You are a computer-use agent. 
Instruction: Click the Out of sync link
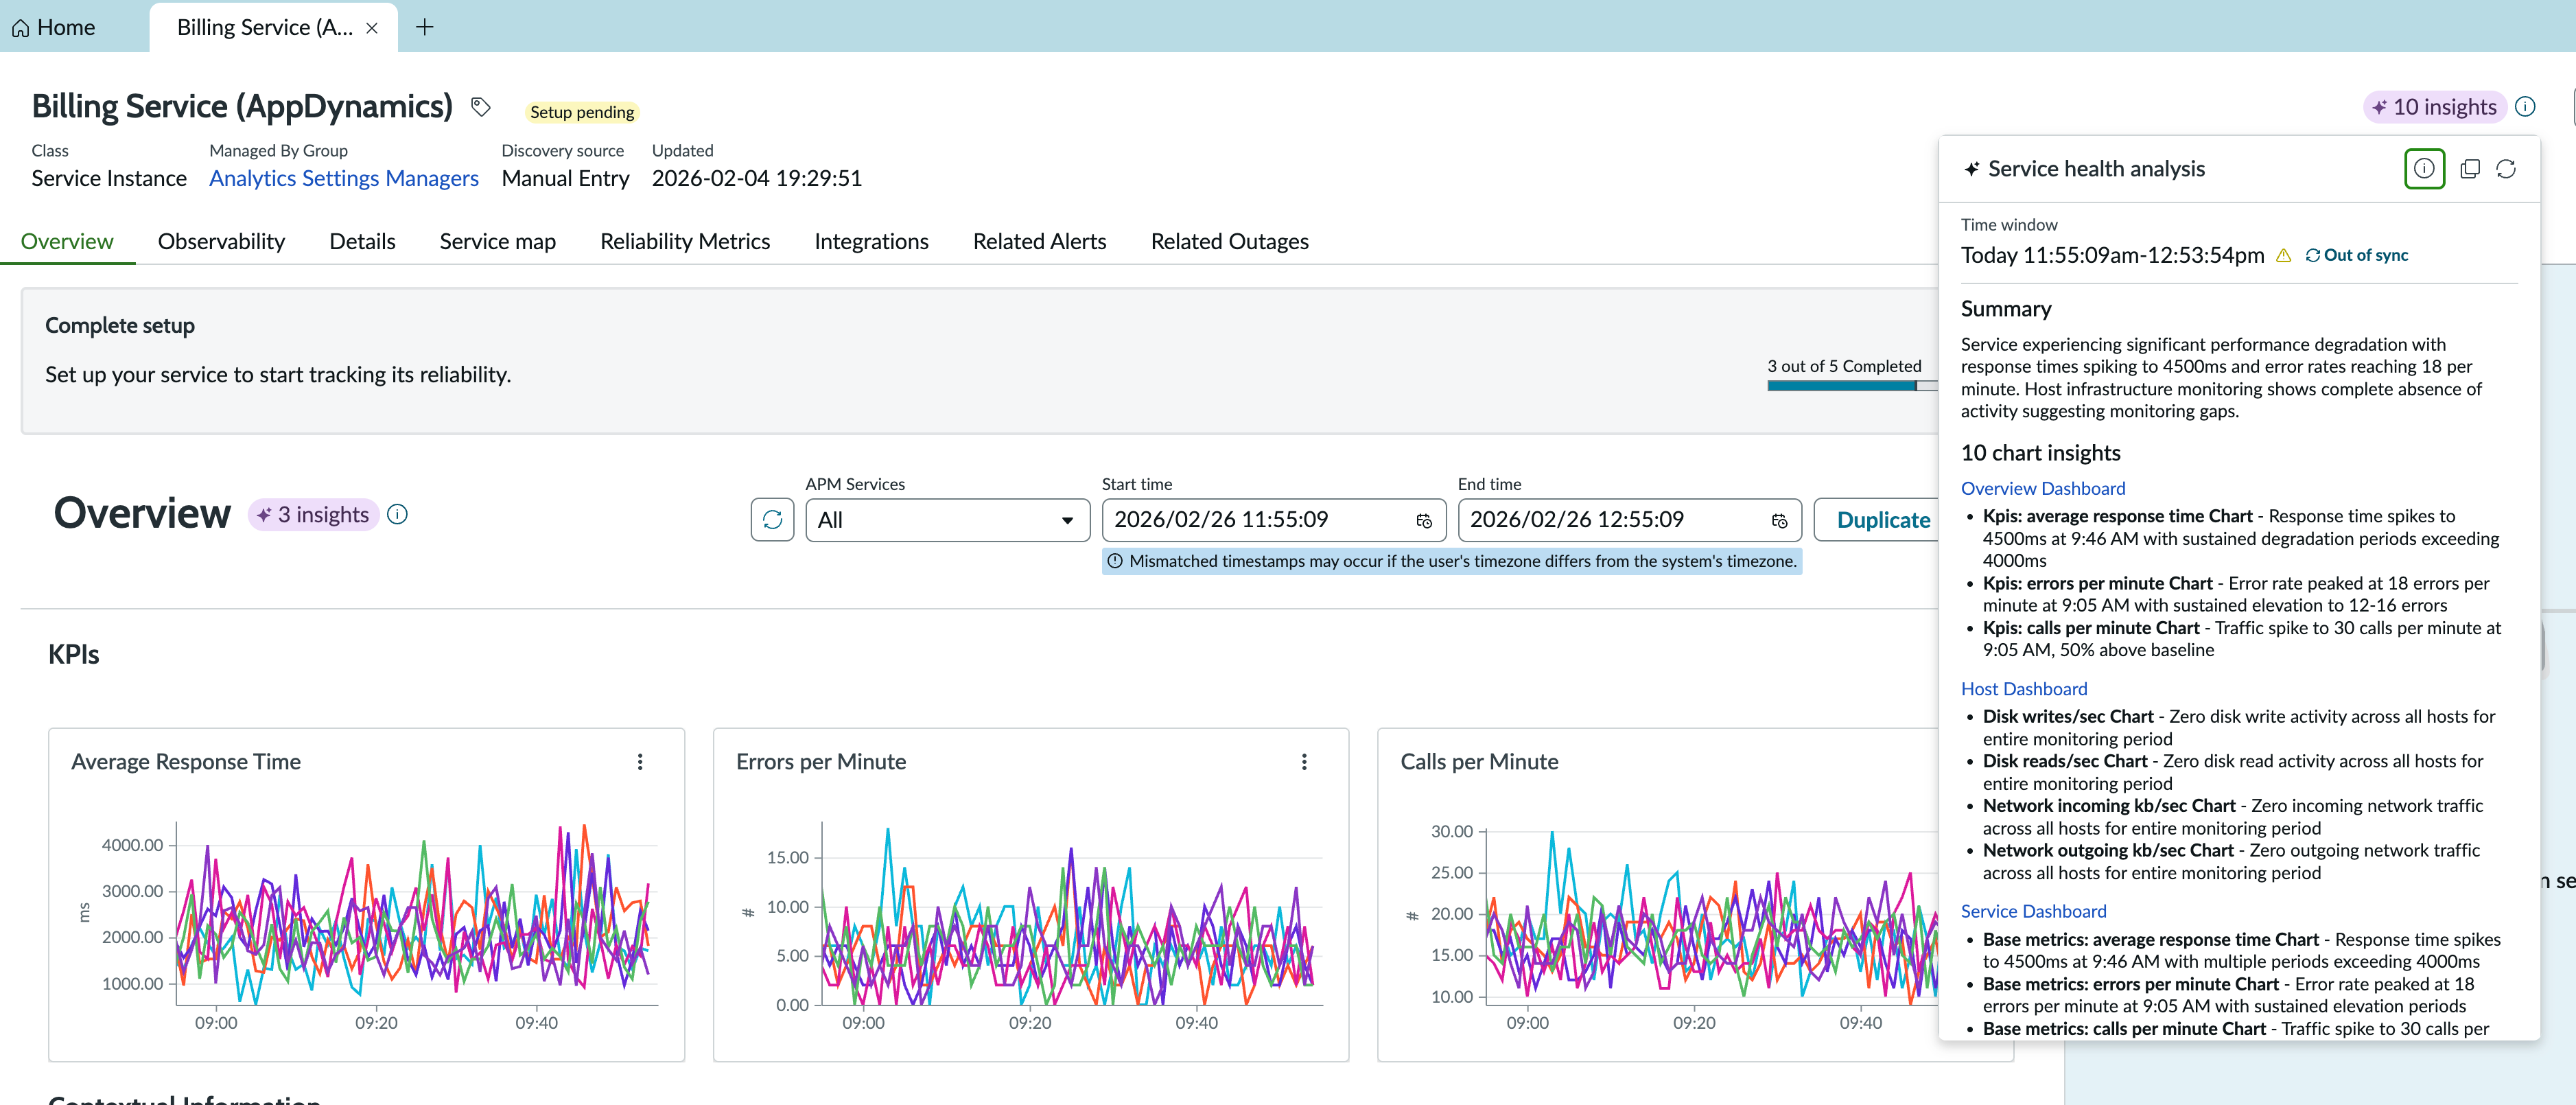tap(2357, 255)
